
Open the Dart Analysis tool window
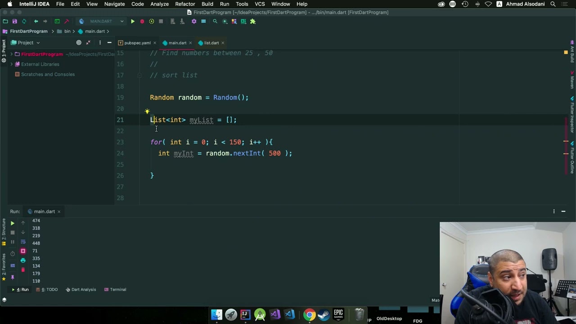(x=81, y=289)
